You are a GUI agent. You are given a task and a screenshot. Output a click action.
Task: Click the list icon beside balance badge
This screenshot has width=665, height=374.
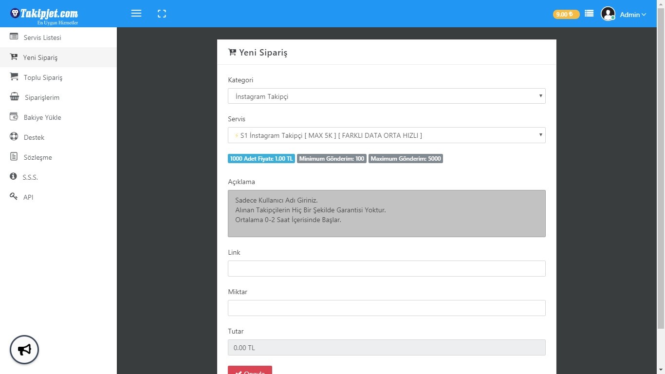pos(589,14)
